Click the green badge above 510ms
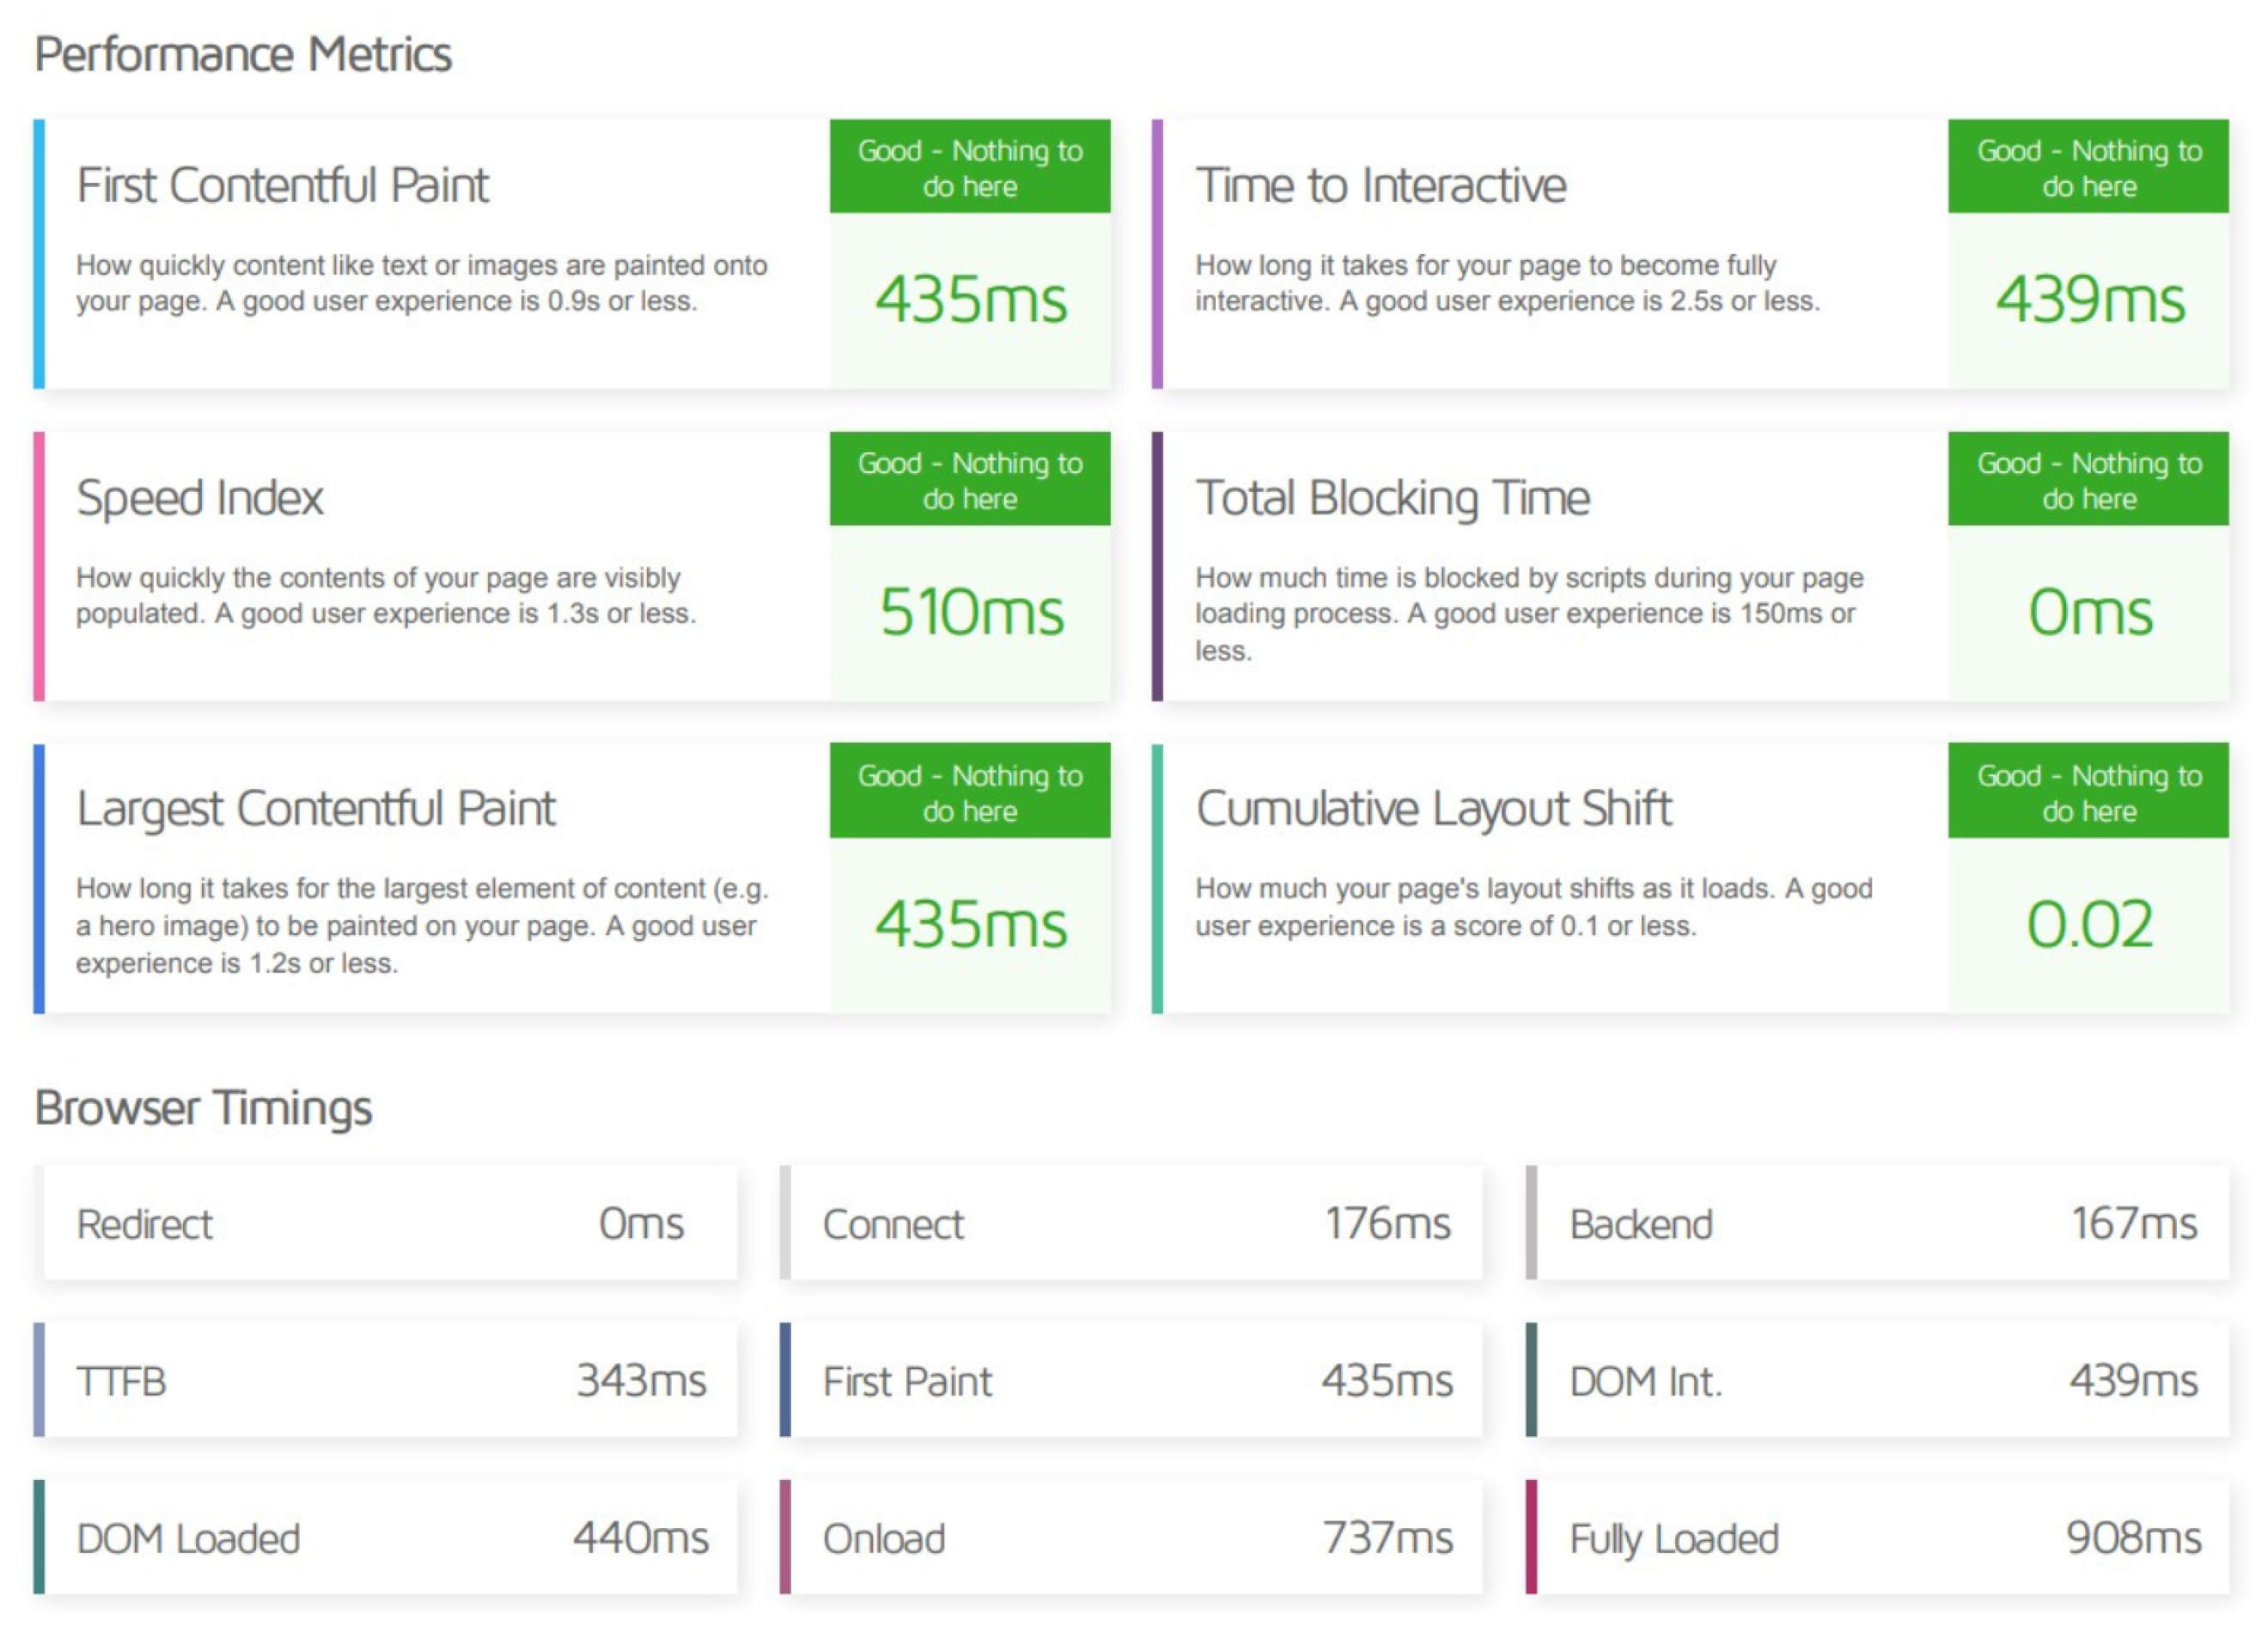Image resolution: width=2268 pixels, height=1644 pixels. (x=969, y=480)
